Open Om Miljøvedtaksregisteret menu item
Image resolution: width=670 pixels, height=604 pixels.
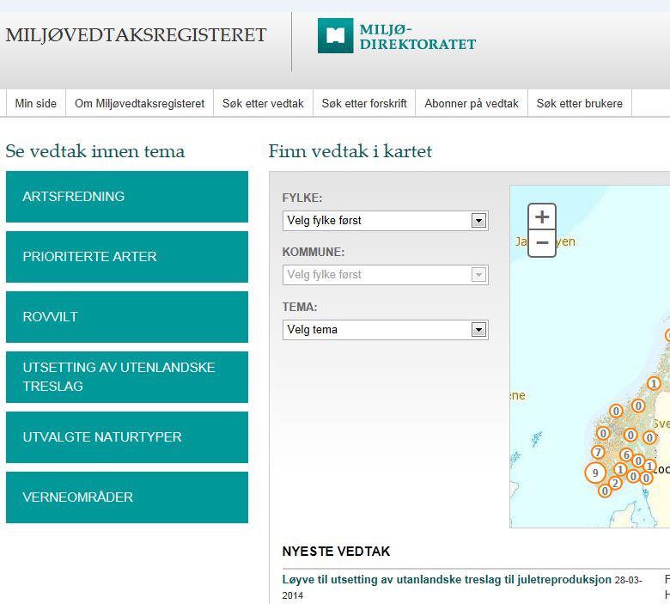pyautogui.click(x=140, y=103)
